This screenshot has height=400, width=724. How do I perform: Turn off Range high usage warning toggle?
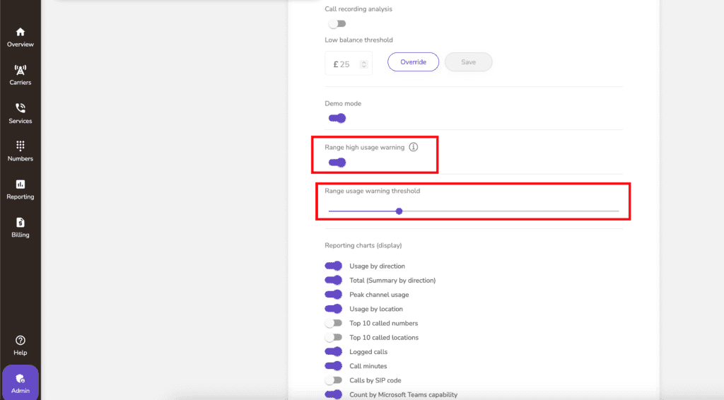pyautogui.click(x=337, y=163)
